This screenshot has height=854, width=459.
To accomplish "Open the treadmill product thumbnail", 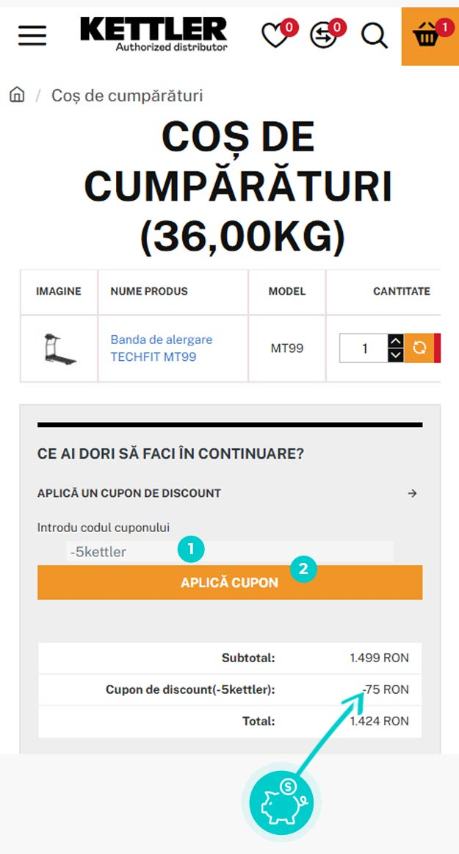I will click(x=59, y=348).
